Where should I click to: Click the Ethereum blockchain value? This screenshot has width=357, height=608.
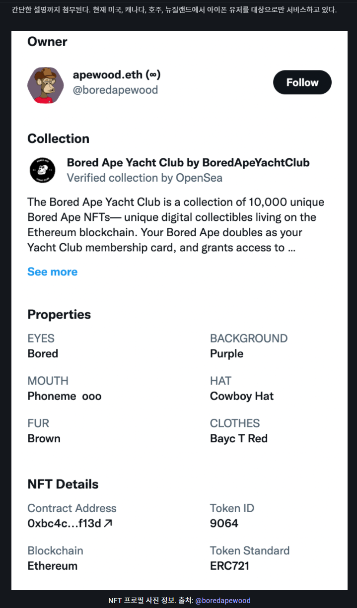point(53,566)
